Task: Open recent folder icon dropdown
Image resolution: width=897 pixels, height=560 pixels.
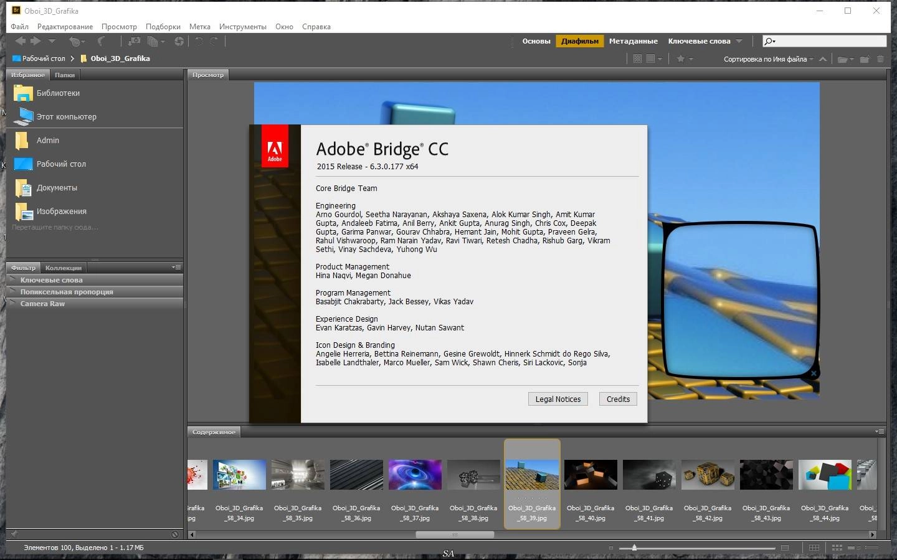Action: (846, 59)
